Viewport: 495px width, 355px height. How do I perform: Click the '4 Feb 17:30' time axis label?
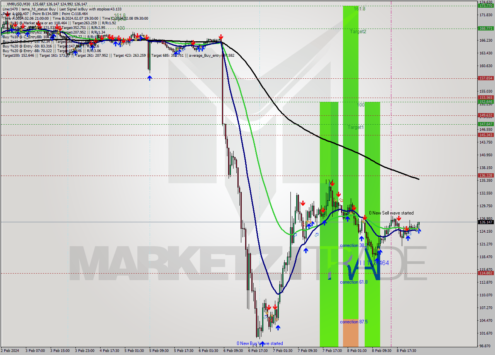[x=109, y=351]
